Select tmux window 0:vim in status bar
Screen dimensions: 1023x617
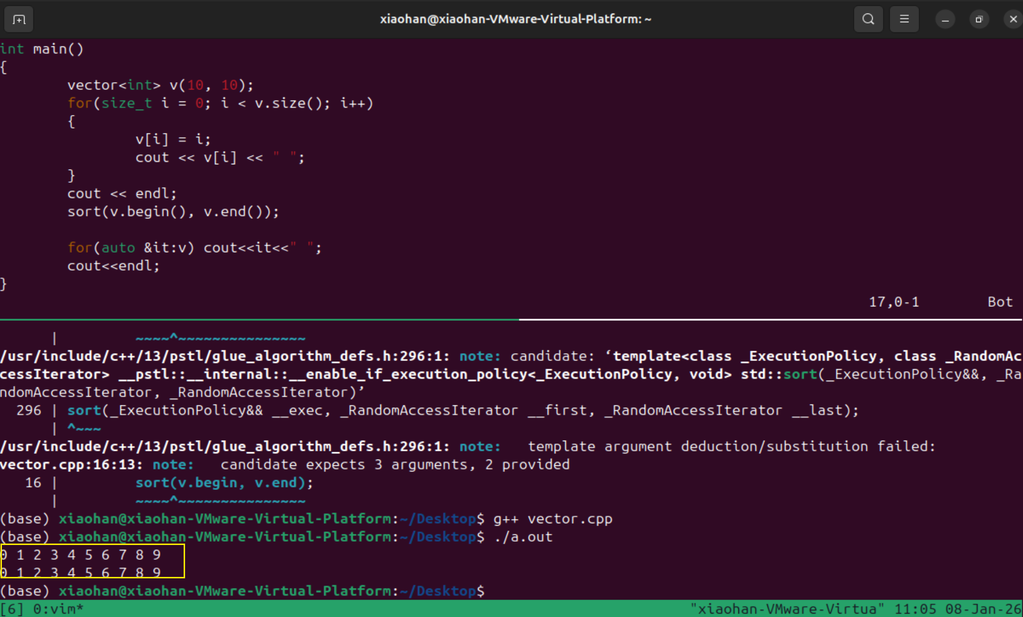pos(58,609)
